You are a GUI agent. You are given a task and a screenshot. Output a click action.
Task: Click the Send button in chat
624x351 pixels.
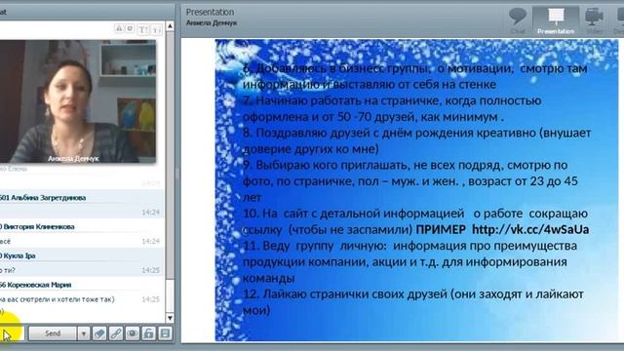53,333
